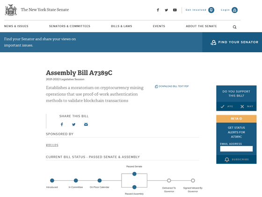
Task: Click the Nay X icon
Action: 242,106
